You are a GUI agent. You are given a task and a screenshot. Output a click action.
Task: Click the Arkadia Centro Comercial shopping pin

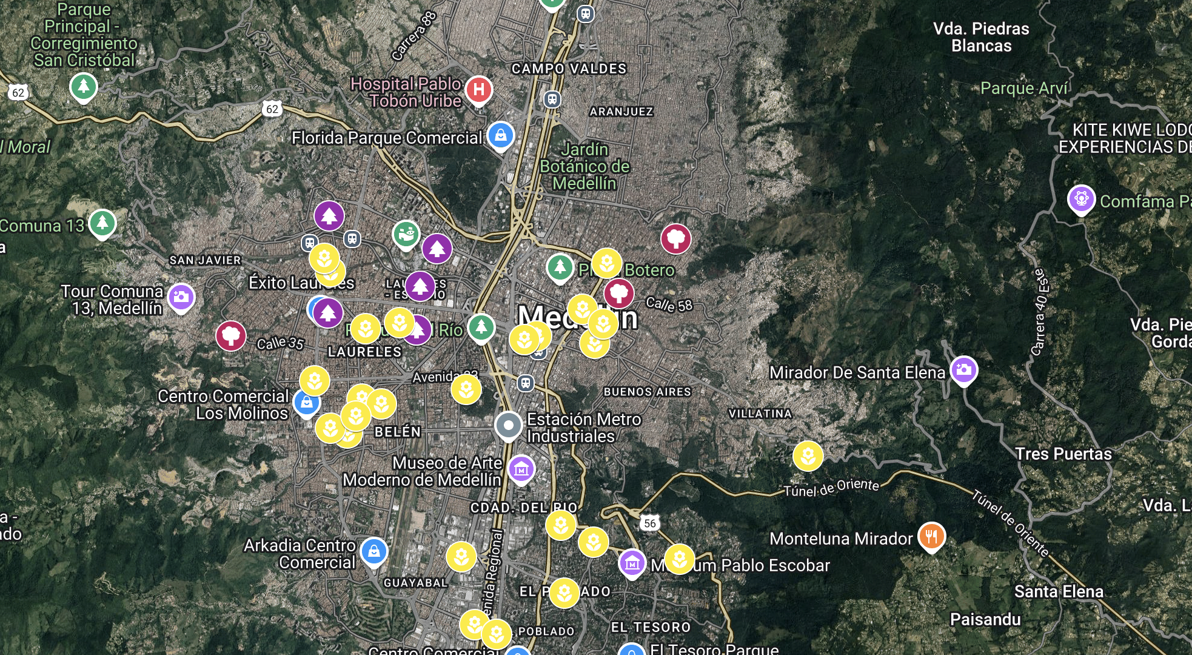[x=374, y=552]
